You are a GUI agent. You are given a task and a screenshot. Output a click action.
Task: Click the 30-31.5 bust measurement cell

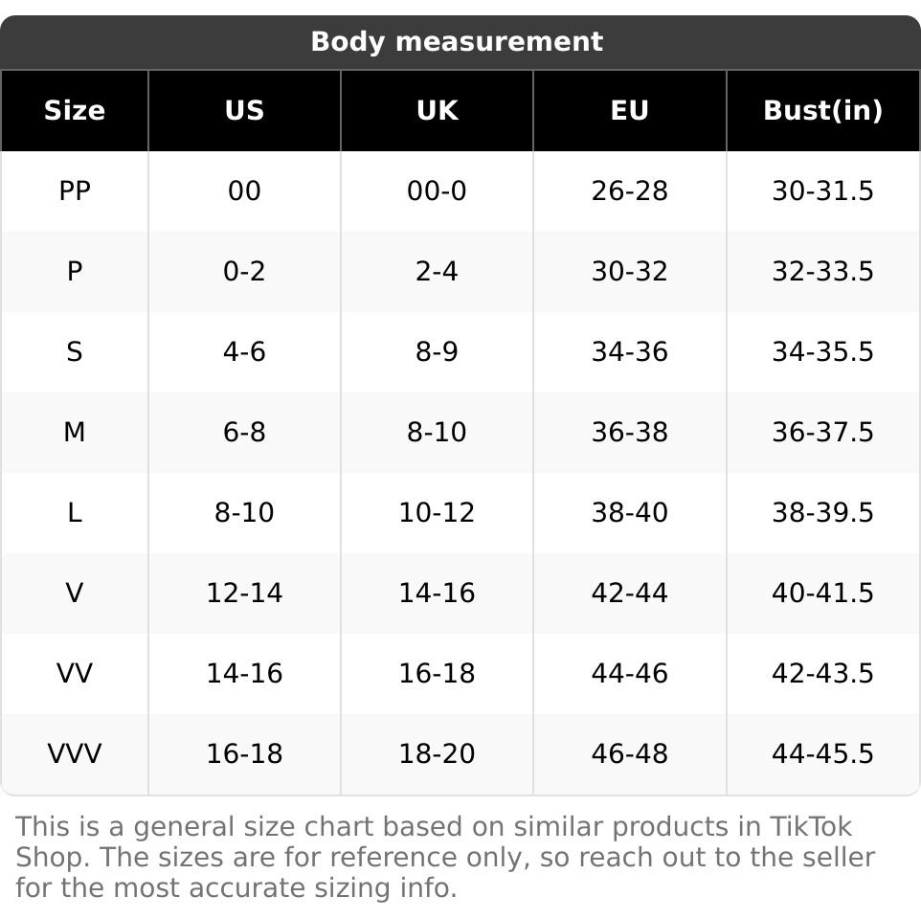(x=822, y=191)
